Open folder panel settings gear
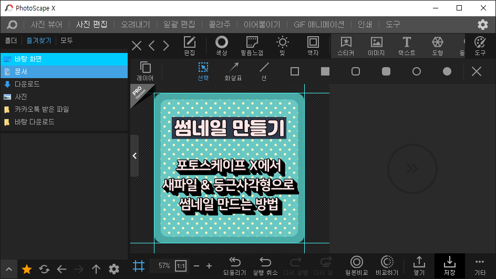Image resolution: width=496 pixels, height=279 pixels. click(x=114, y=269)
